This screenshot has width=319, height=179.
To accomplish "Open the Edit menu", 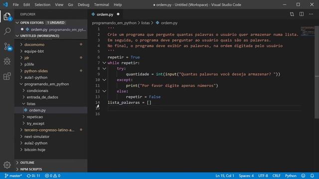I will (x=26, y=4).
